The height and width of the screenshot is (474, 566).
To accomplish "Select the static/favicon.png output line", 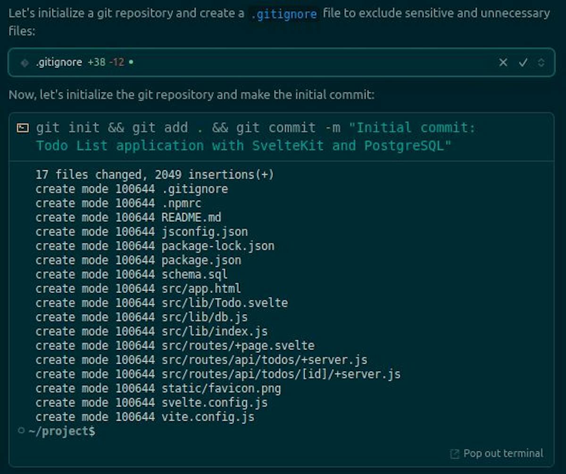I will click(158, 389).
